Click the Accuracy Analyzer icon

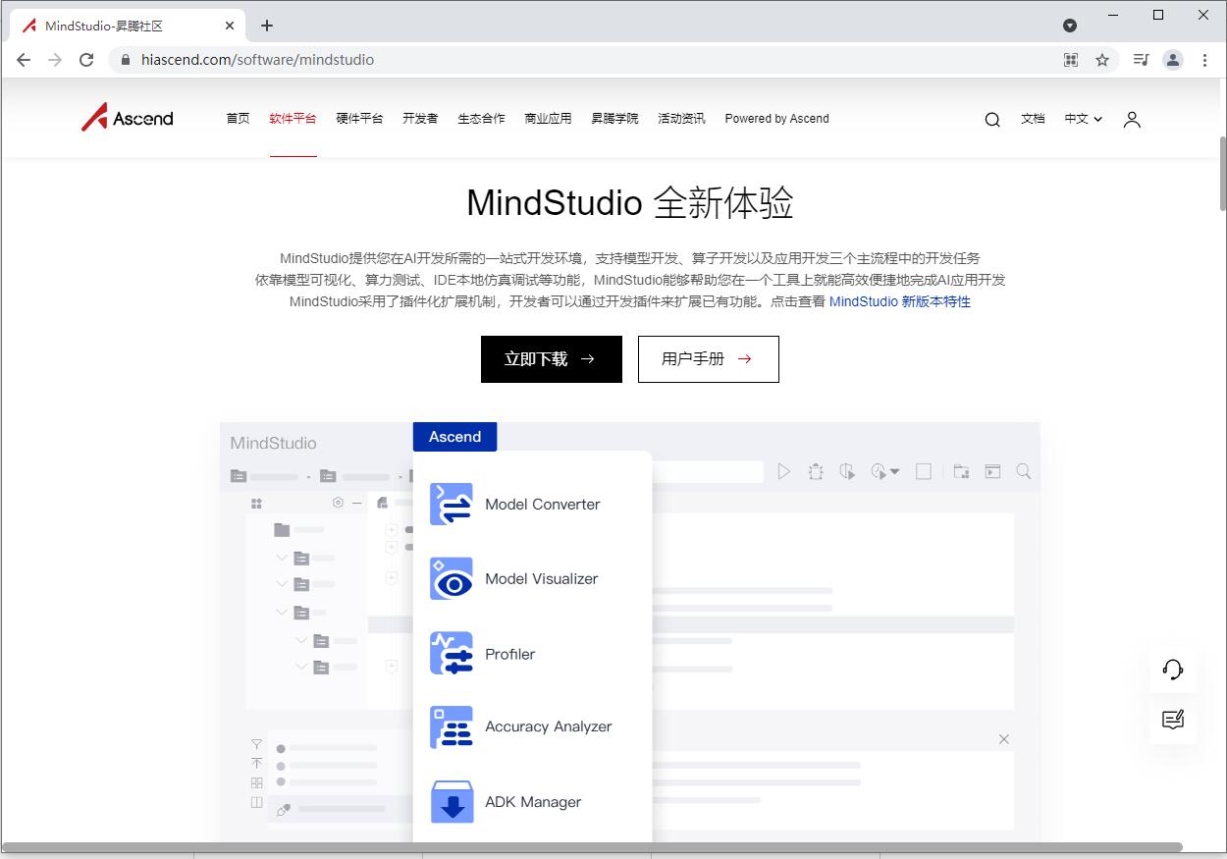(x=452, y=727)
